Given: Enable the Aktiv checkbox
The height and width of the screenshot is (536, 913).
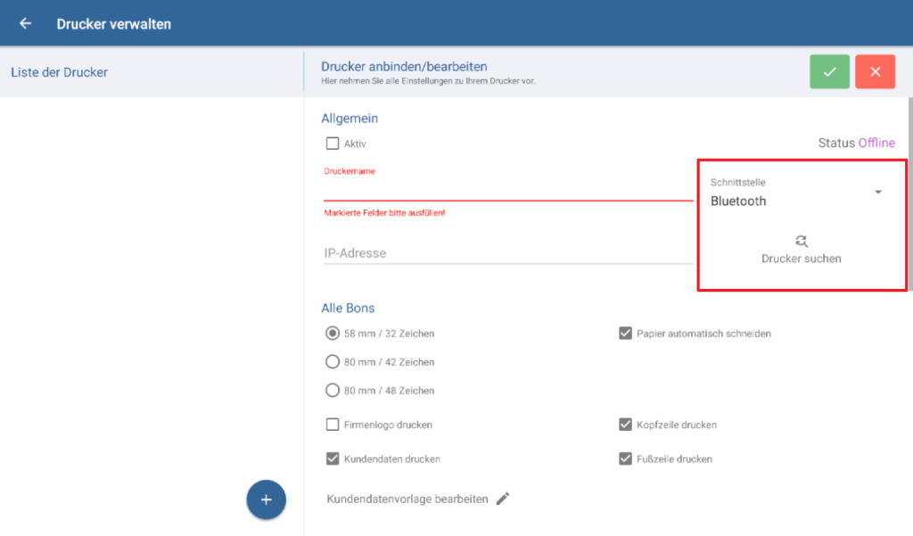Looking at the screenshot, I should click(333, 143).
